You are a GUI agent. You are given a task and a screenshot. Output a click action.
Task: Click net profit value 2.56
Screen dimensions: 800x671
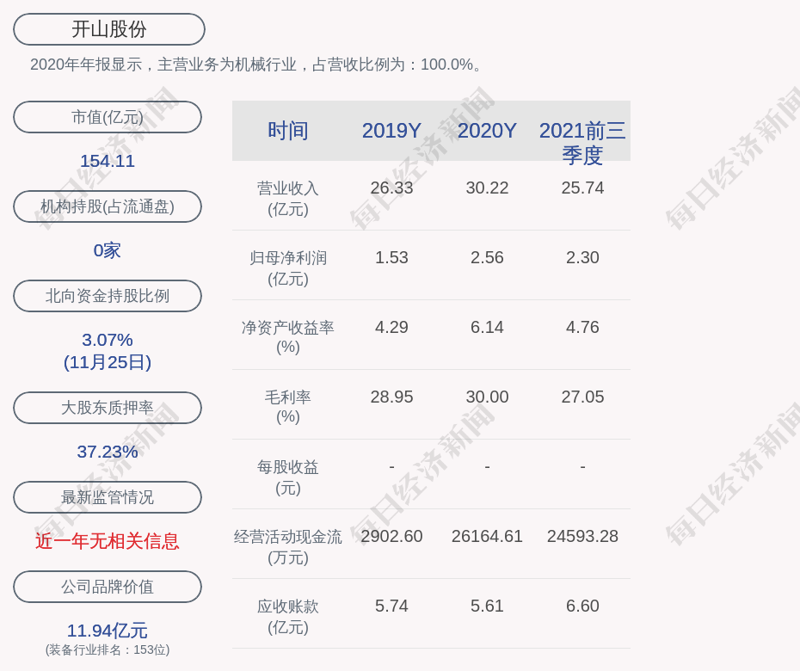(x=487, y=258)
